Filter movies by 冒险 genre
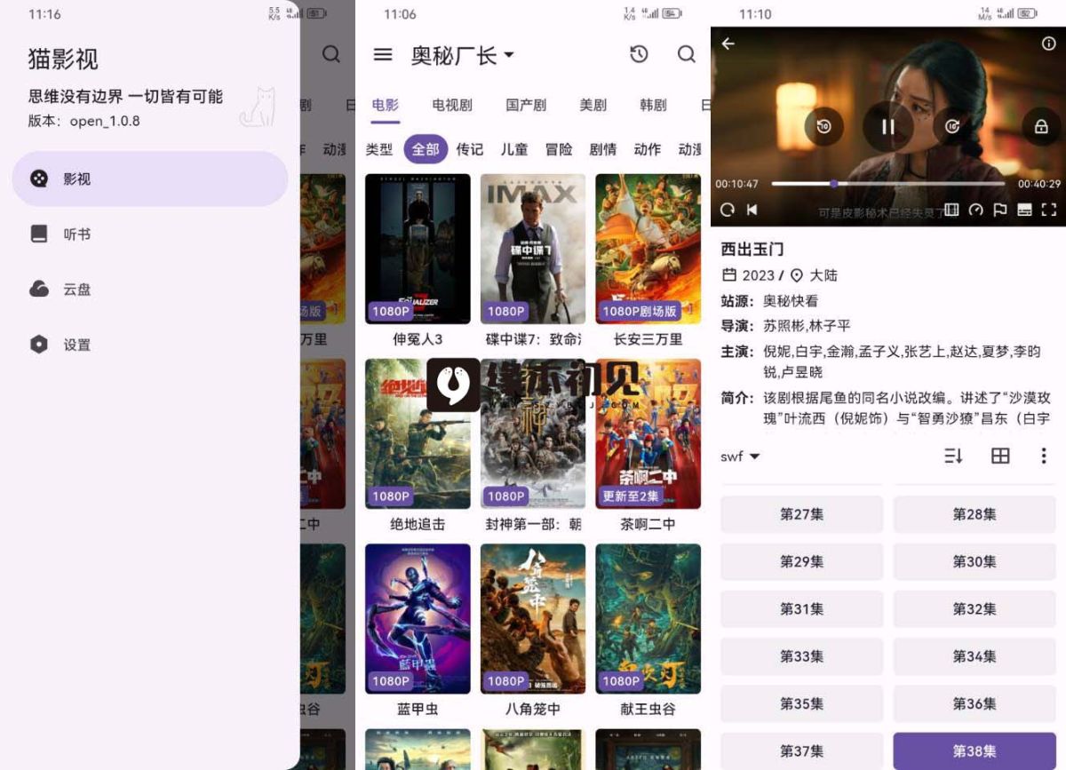 click(x=559, y=149)
